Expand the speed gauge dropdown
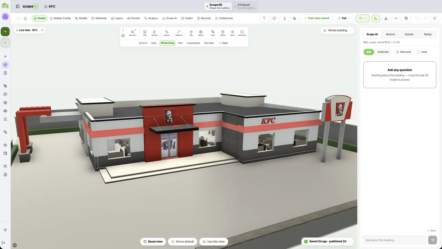Image resolution: width=442 pixels, height=249 pixels. click(362, 18)
